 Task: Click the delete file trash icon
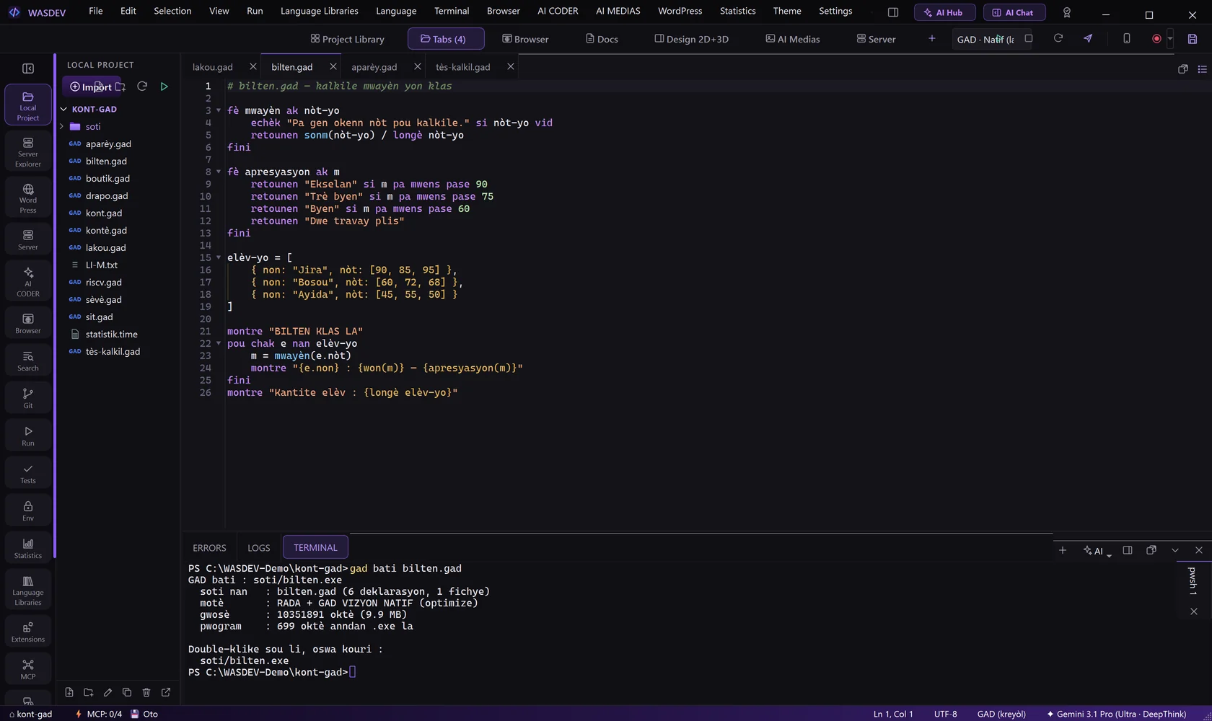(146, 692)
